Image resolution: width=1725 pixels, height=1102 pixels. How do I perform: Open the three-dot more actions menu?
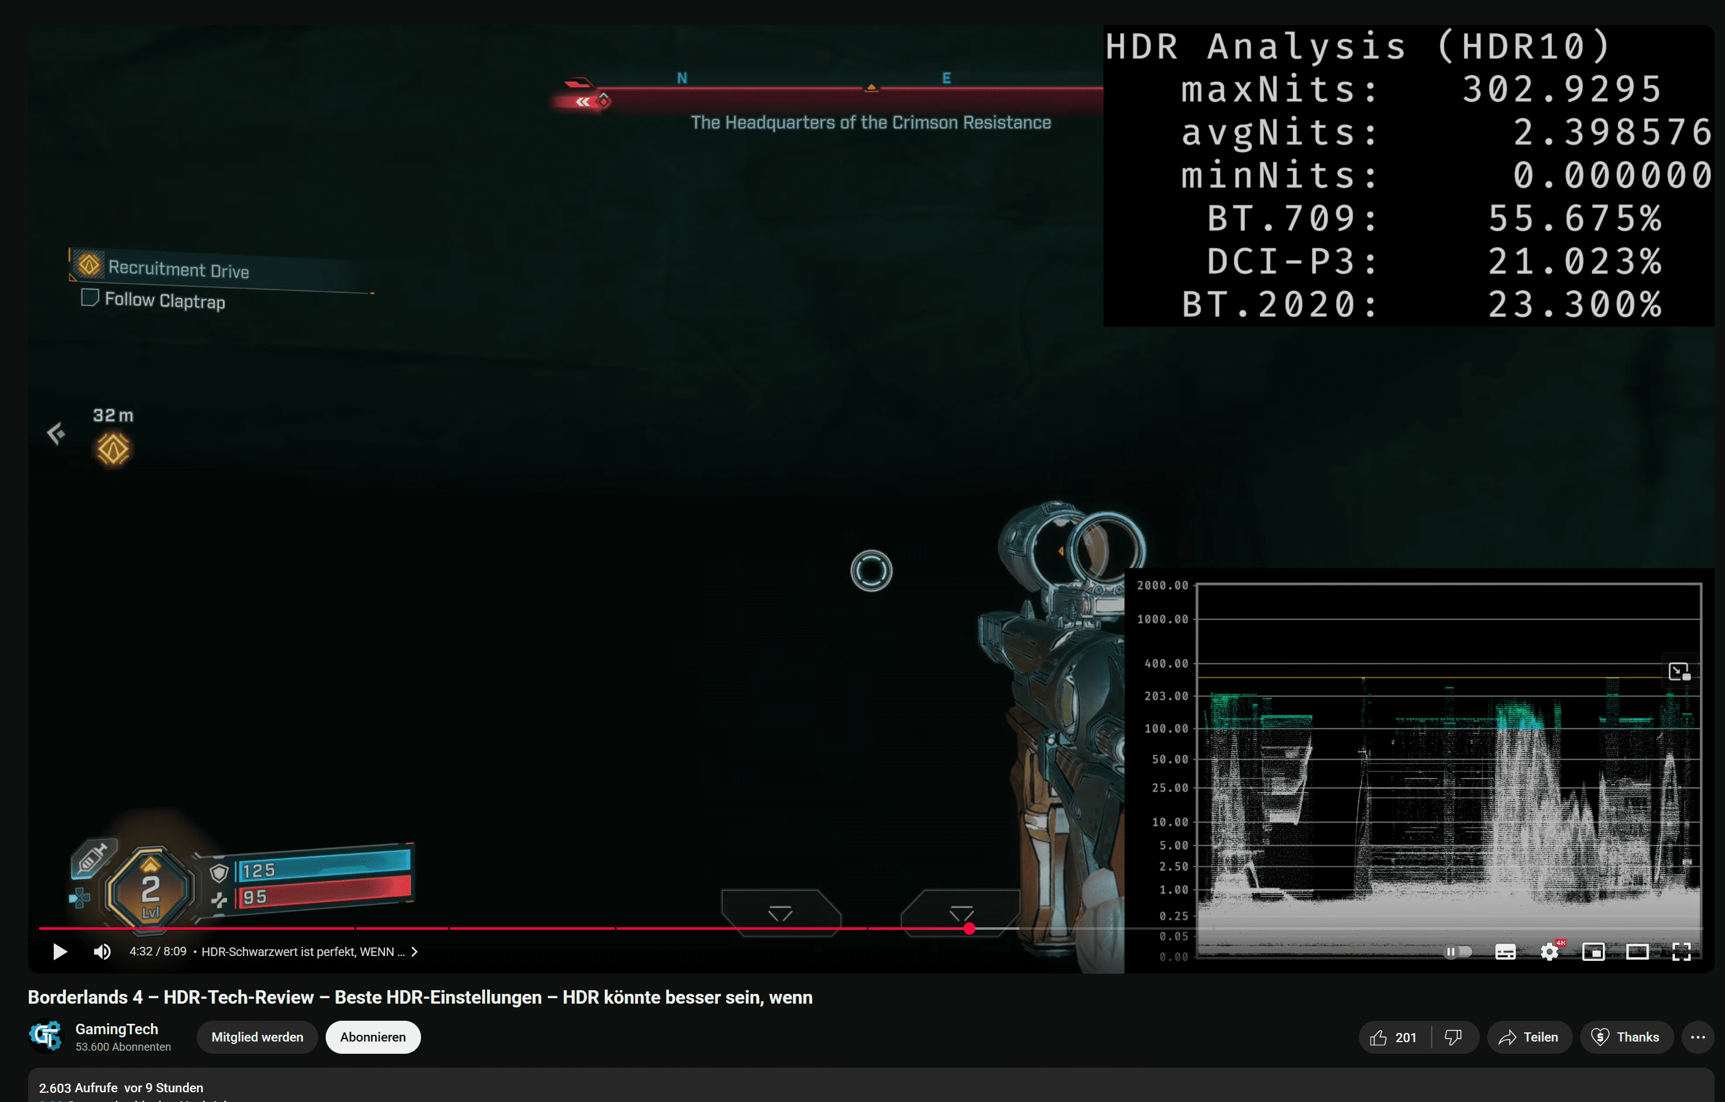(x=1698, y=1038)
